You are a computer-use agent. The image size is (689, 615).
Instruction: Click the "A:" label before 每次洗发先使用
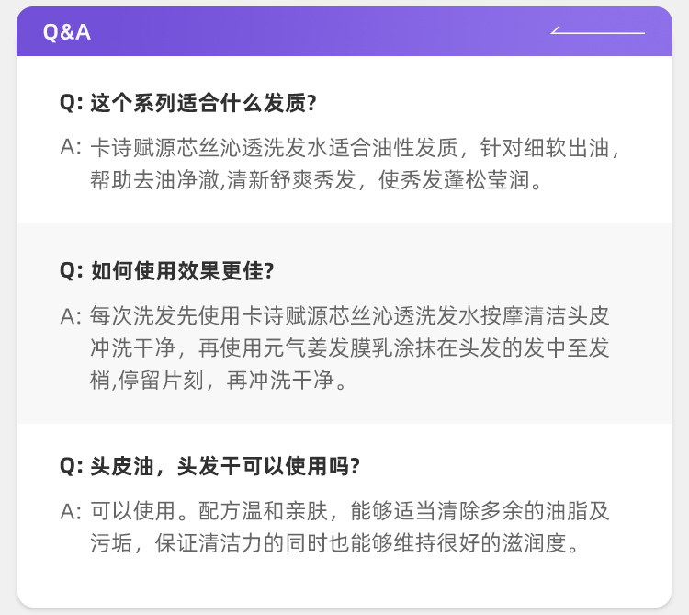72,316
